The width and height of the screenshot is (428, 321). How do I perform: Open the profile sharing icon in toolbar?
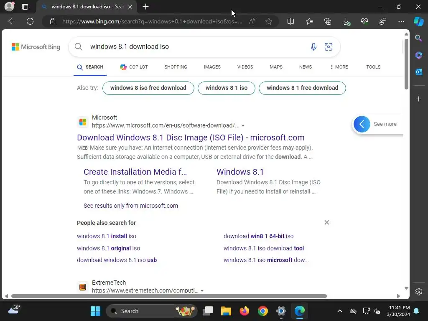tap(383, 21)
